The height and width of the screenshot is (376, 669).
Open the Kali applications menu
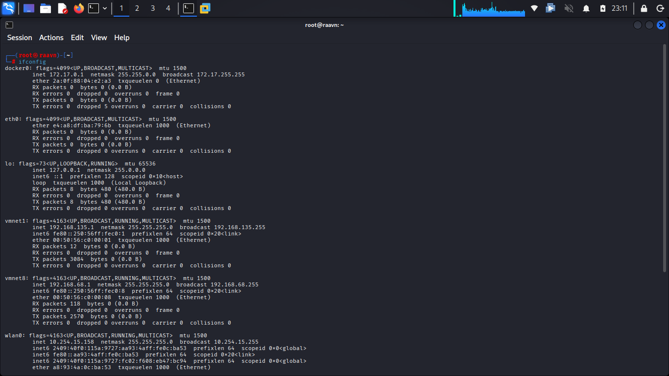tap(8, 8)
